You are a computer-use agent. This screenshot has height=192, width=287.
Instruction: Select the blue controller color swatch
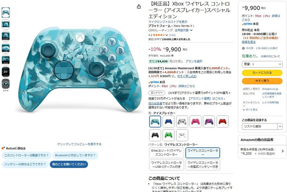tap(168, 122)
